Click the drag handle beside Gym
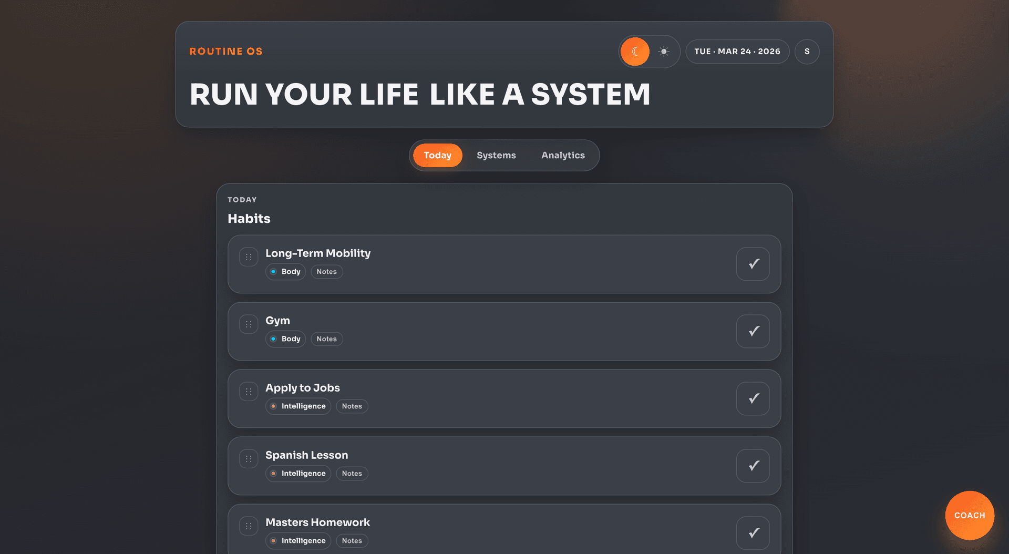This screenshot has height=554, width=1009. point(248,324)
